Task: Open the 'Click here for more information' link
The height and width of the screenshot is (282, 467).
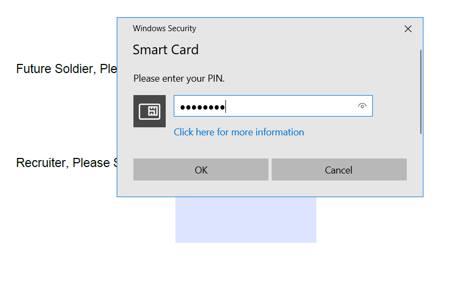Action: click(x=239, y=132)
